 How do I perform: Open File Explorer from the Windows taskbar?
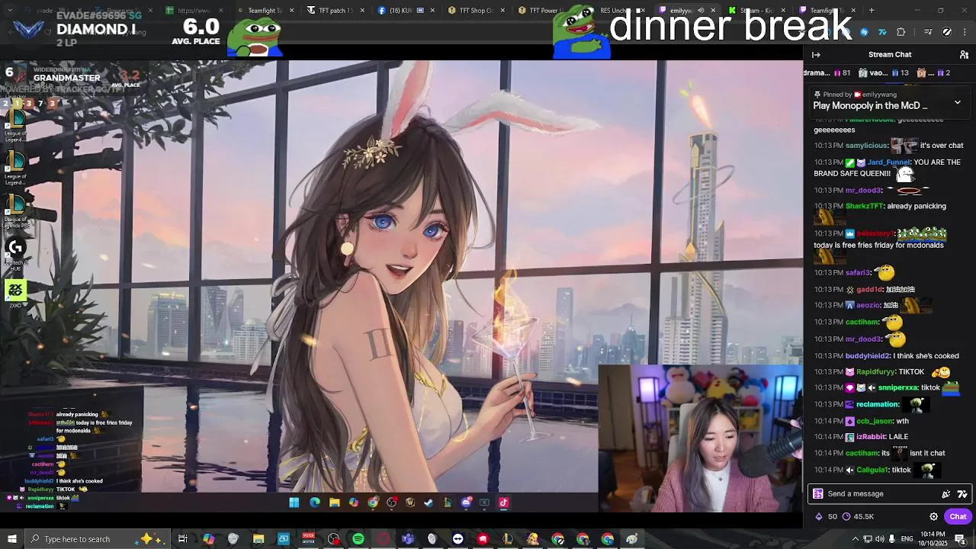pos(258,539)
